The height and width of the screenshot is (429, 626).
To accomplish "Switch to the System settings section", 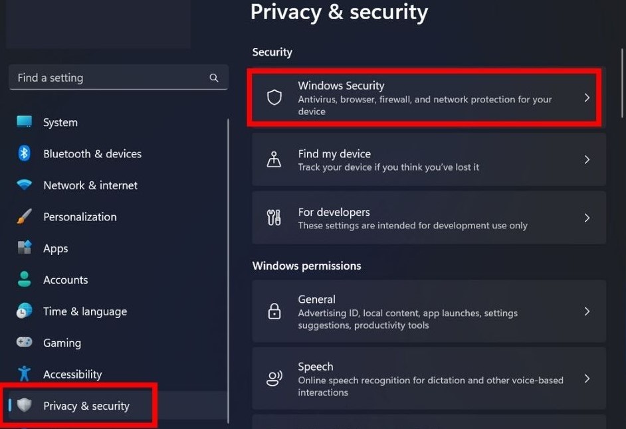I will point(60,122).
